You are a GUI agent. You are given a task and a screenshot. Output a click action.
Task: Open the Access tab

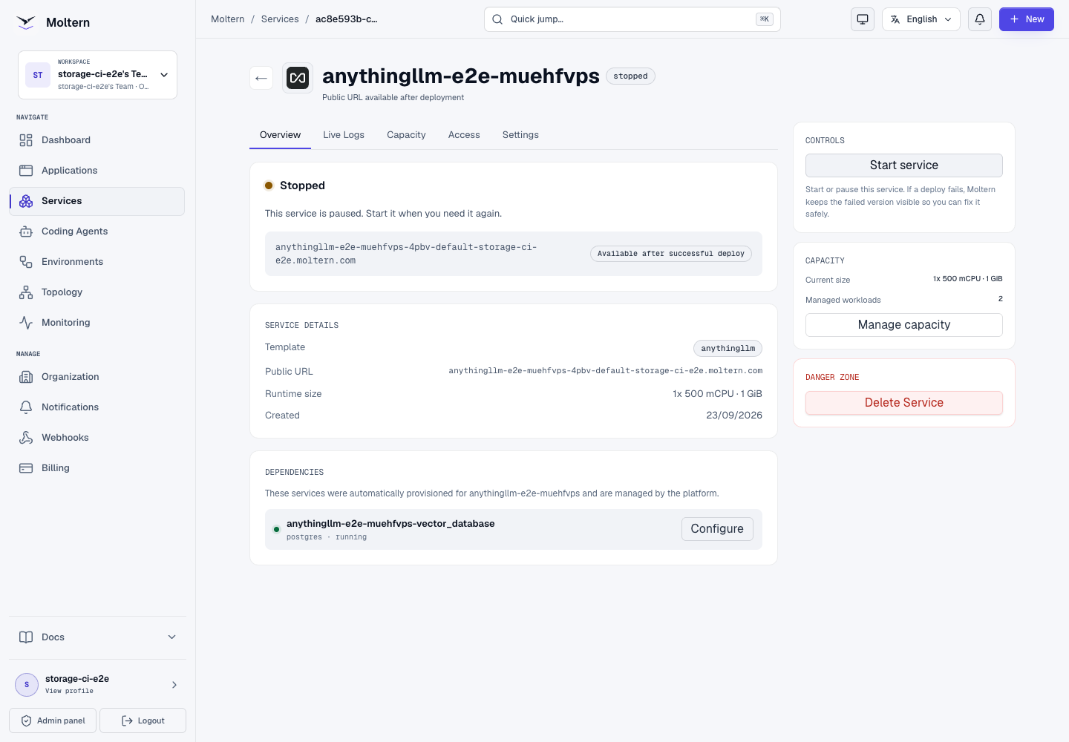coord(464,135)
